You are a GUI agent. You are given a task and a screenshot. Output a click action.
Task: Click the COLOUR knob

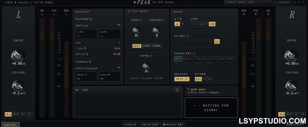tap(156, 30)
